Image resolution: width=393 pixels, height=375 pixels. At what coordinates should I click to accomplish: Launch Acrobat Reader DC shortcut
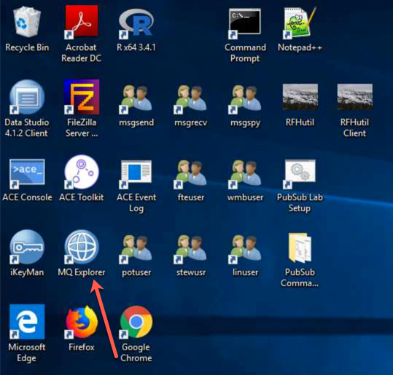[x=82, y=22]
